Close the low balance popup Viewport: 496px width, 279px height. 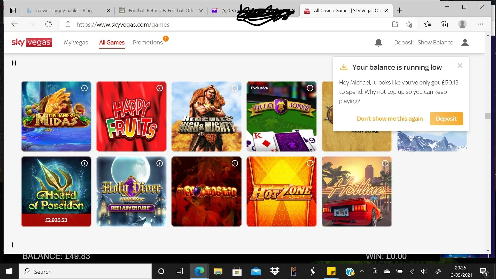tap(460, 66)
